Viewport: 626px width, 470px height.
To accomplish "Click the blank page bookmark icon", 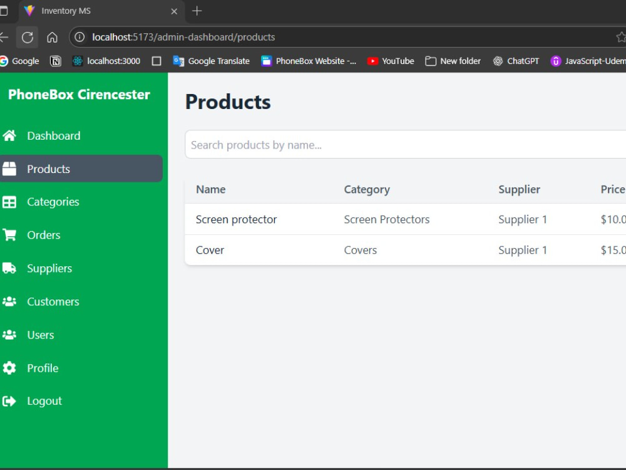I will click(x=156, y=61).
